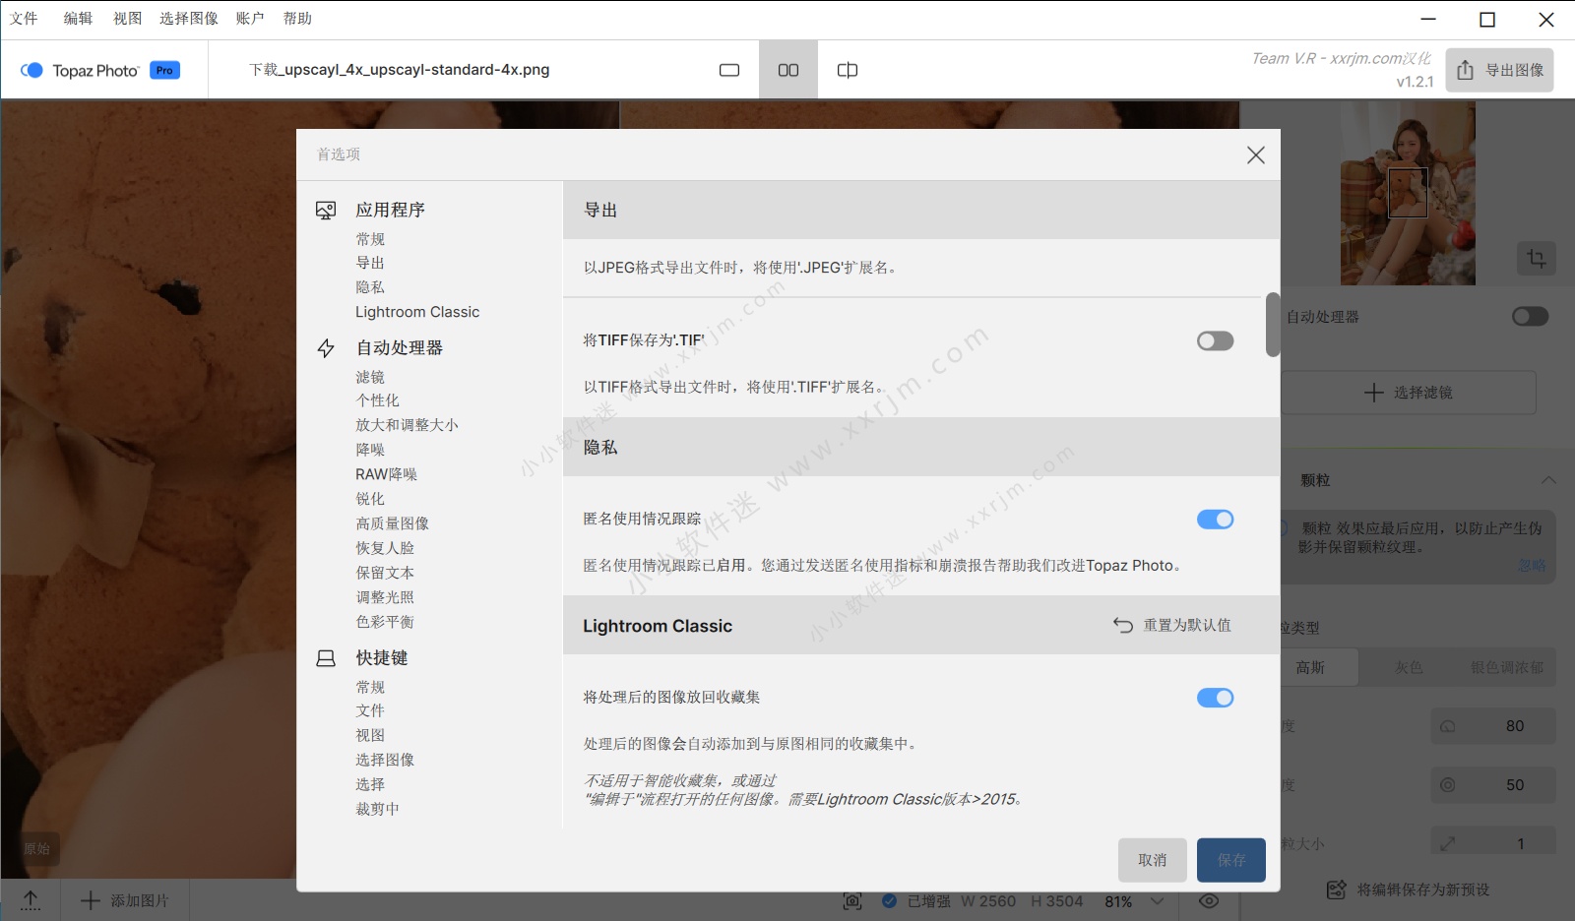Open the 81% zoom level dropdown
The image size is (1575, 921).
(1158, 901)
